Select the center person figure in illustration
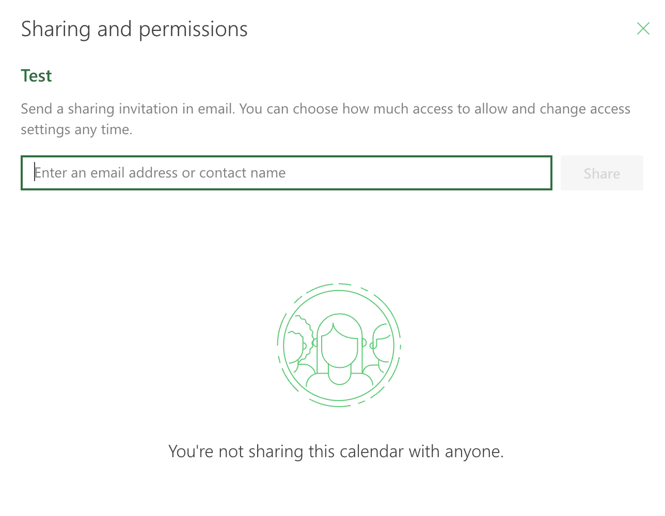 339,349
